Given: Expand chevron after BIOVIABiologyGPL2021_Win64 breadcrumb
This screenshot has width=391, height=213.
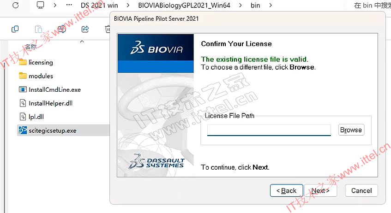Looking at the screenshot, I should [x=241, y=5].
